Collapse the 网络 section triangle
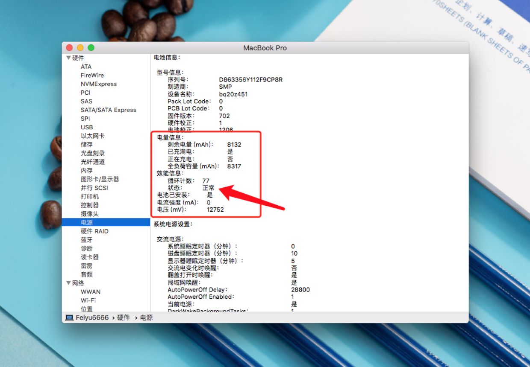Image resolution: width=530 pixels, height=367 pixels. [68, 283]
